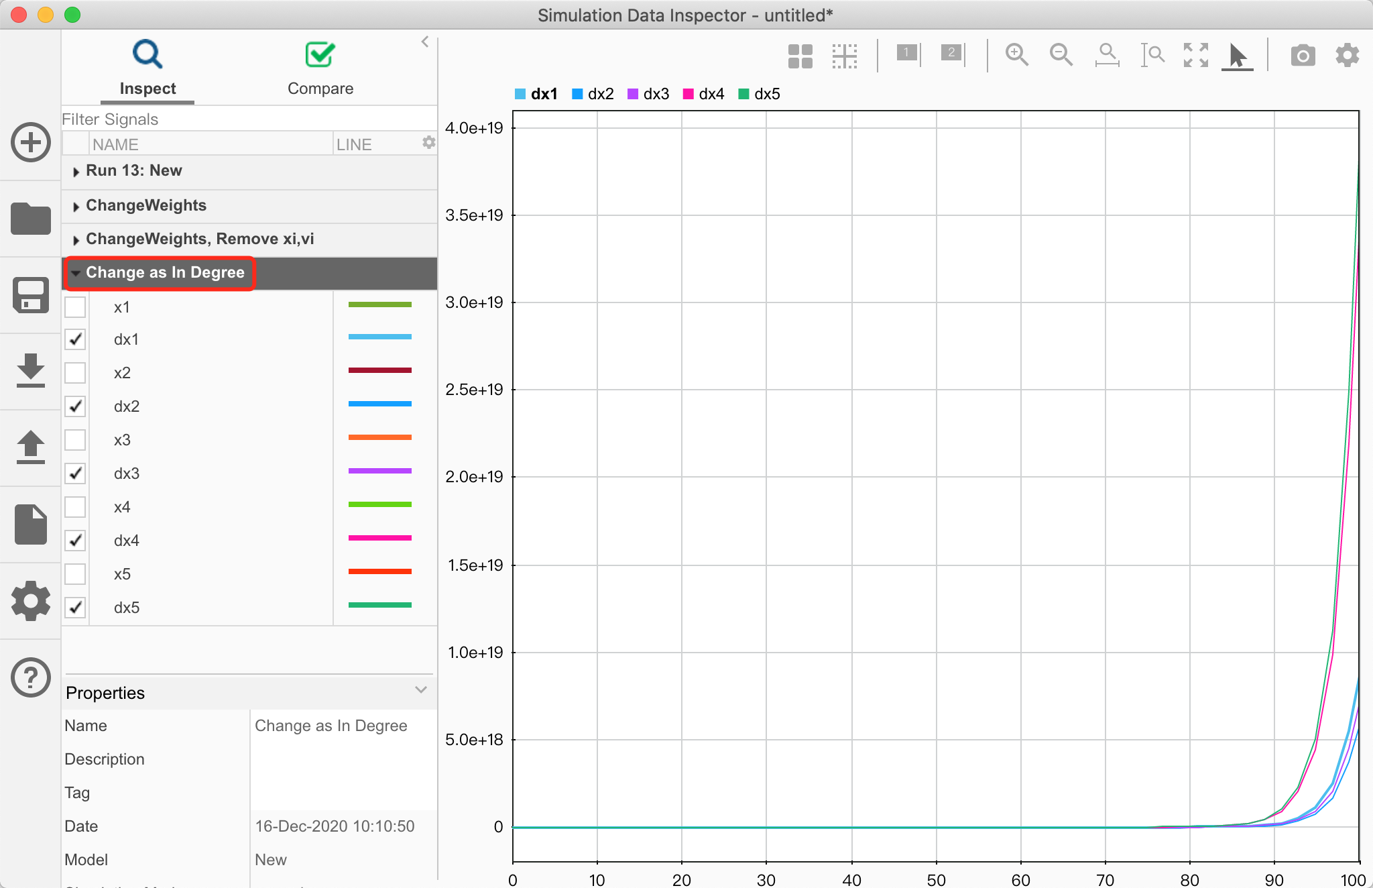
Task: Uncheck the dx5 signal checkbox
Action: pyautogui.click(x=75, y=608)
